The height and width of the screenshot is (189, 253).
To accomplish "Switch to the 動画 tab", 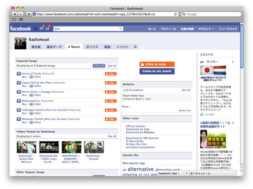I will 107,47.
